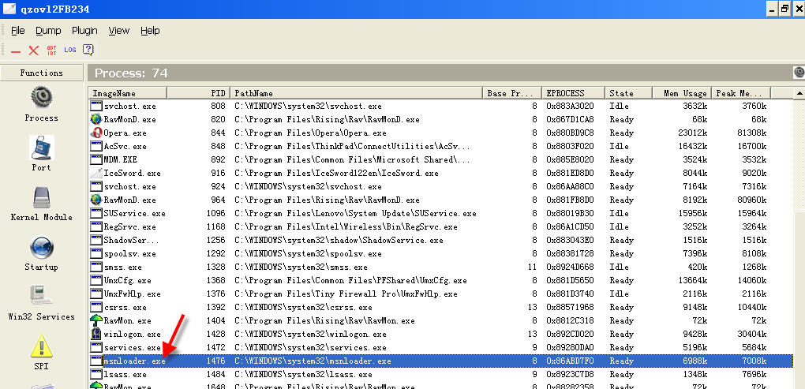The image size is (805, 389).
Task: Select the svchost.exe row with PID 808
Action: point(440,107)
